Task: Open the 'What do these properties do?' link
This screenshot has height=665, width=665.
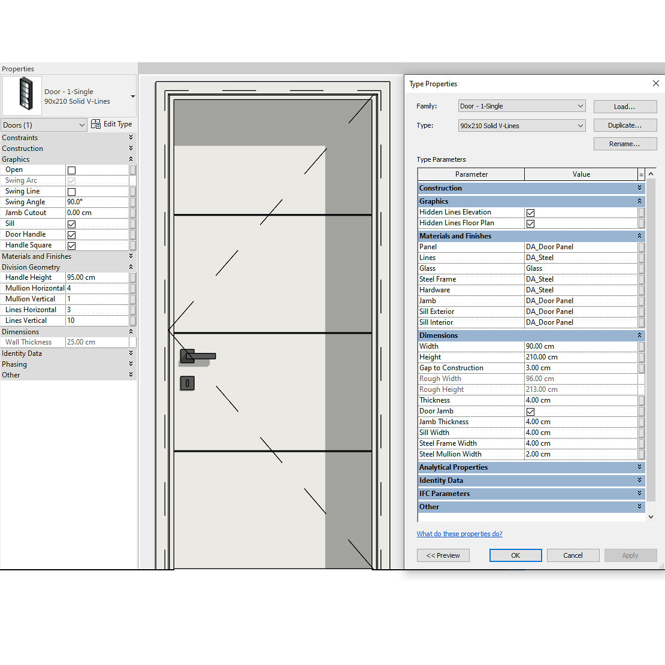Action: 460,534
